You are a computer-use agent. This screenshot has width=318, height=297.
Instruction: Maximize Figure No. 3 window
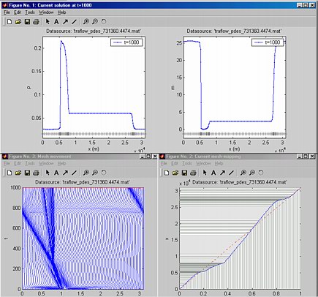click(x=148, y=157)
